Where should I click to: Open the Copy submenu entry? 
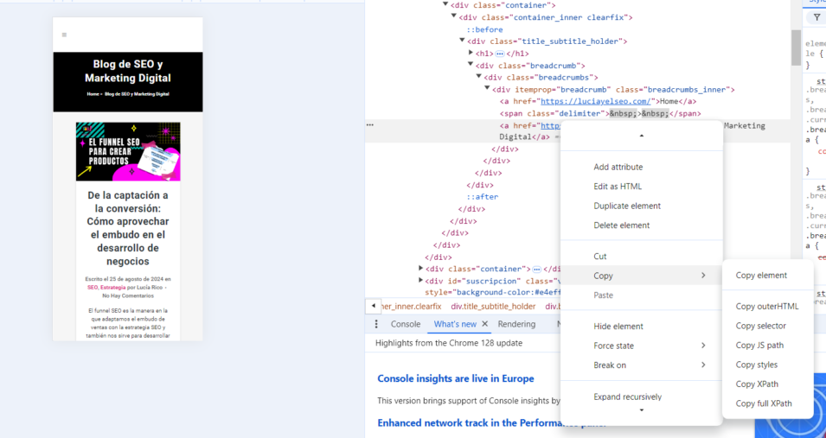[x=641, y=276]
